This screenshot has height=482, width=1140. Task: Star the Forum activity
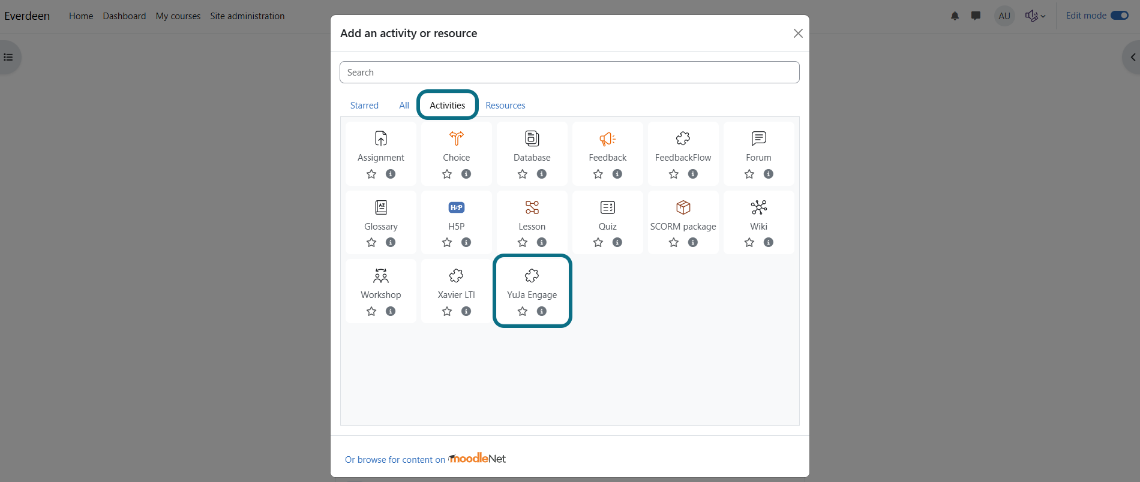pyautogui.click(x=749, y=174)
